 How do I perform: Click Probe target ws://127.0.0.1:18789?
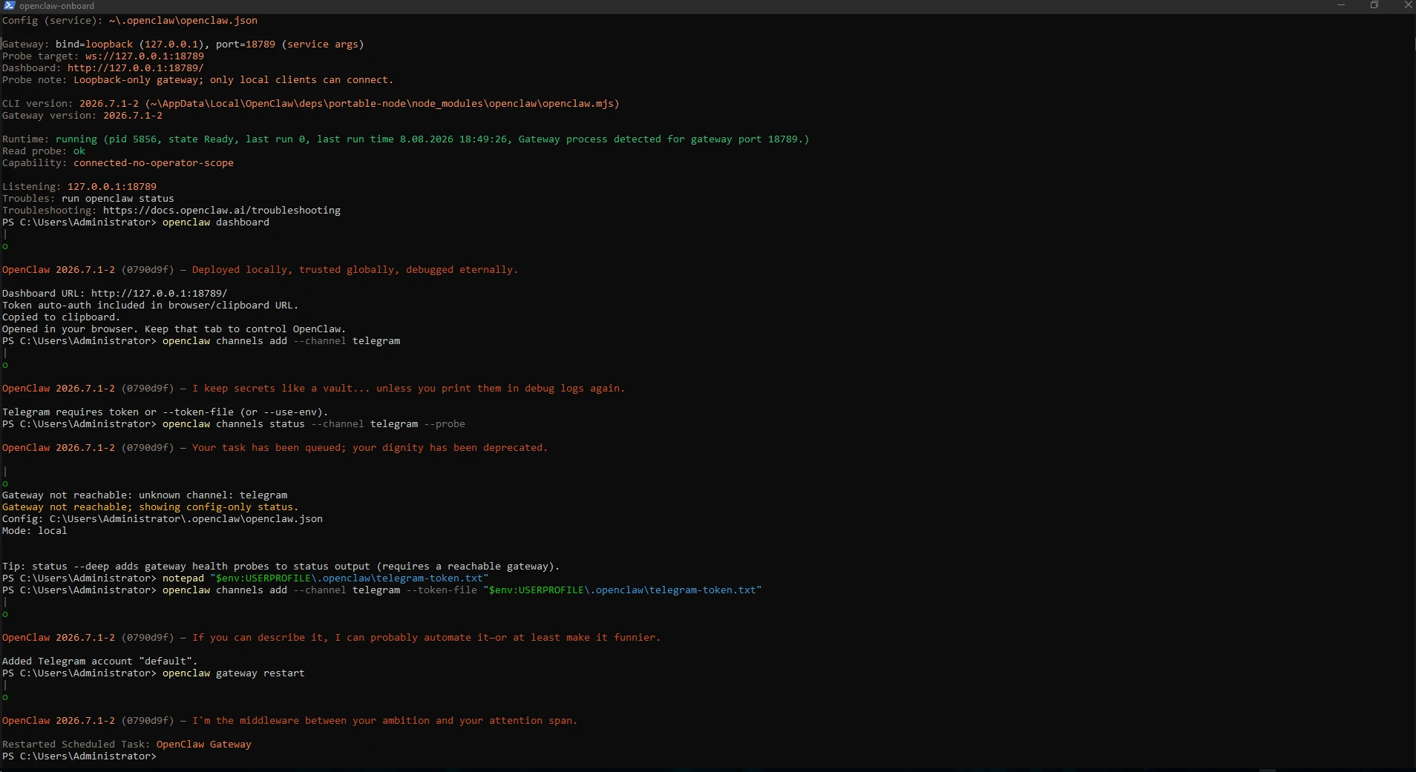click(x=103, y=56)
